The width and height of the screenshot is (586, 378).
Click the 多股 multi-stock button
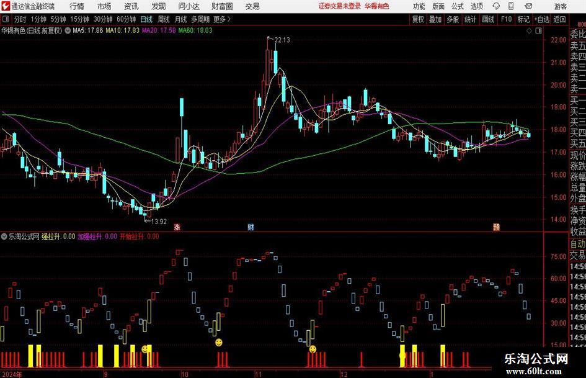(x=453, y=19)
